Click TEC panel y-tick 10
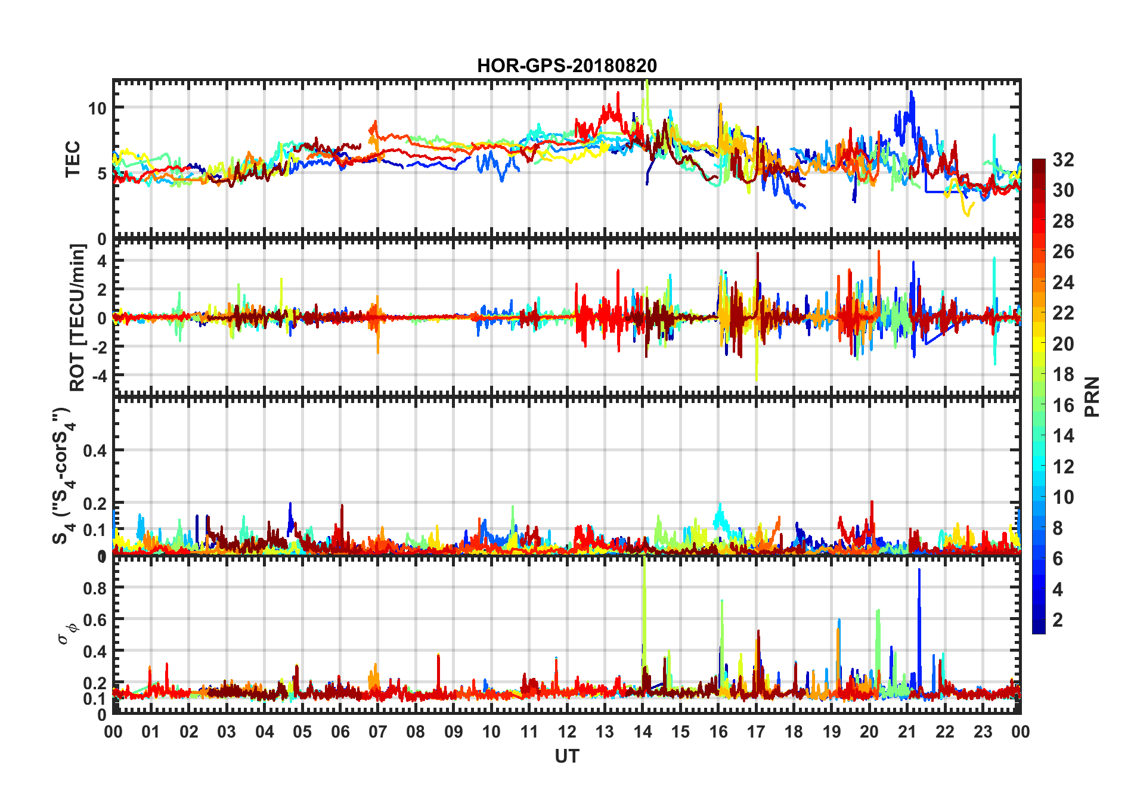Viewport: 1134px width, 793px height. pos(97,108)
